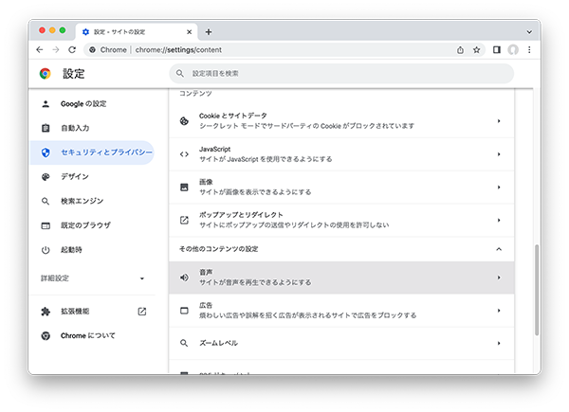
Task: Open the profile avatar icon
Action: pos(513,49)
